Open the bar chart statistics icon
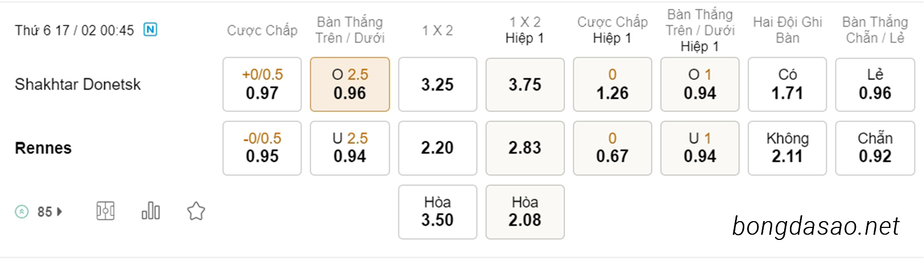The width and height of the screenshot is (924, 263). tap(151, 211)
